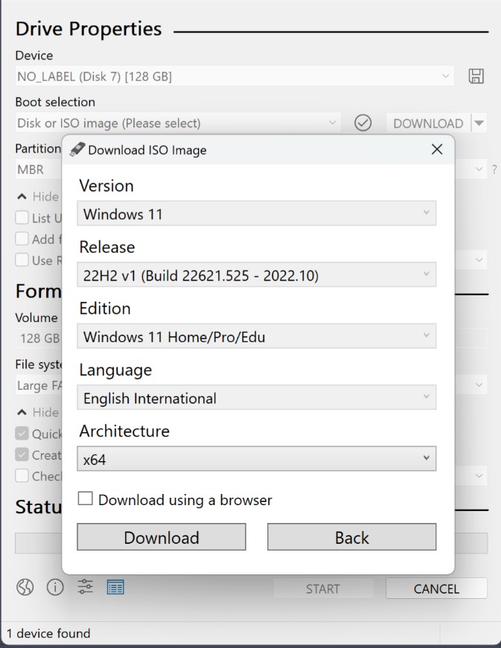Toggle Check device for bad blocks checkbox

[x=22, y=475]
